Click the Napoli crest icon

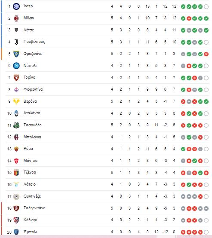click(x=16, y=66)
